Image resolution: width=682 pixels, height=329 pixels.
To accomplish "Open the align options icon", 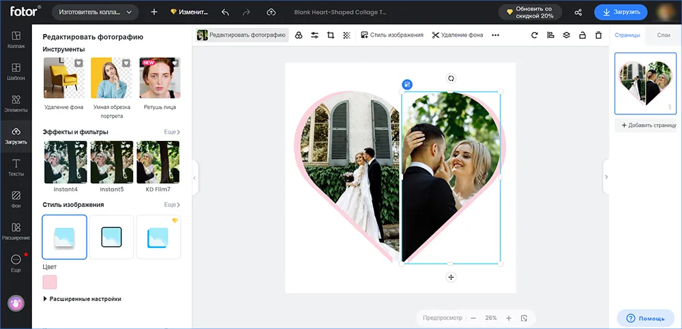I will coord(550,35).
